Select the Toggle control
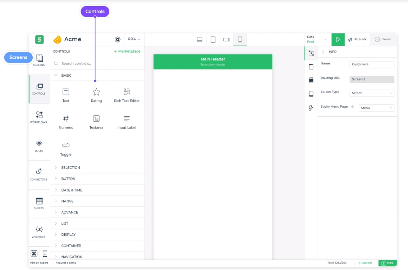This screenshot has width=408, height=270. point(66,149)
